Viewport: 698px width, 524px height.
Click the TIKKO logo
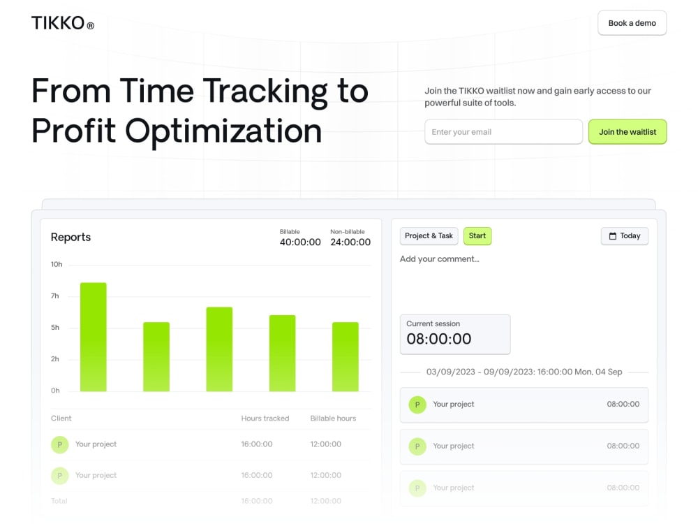click(x=63, y=23)
